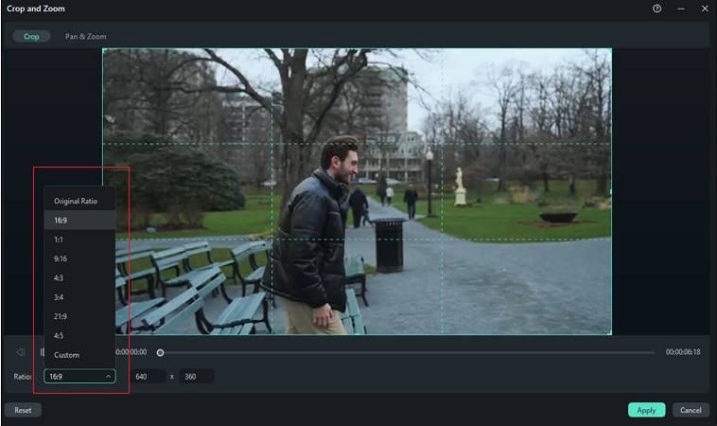Viewport: 717px width, 426px height.
Task: Click the total duration 00:00:06:18
Action: (682, 352)
